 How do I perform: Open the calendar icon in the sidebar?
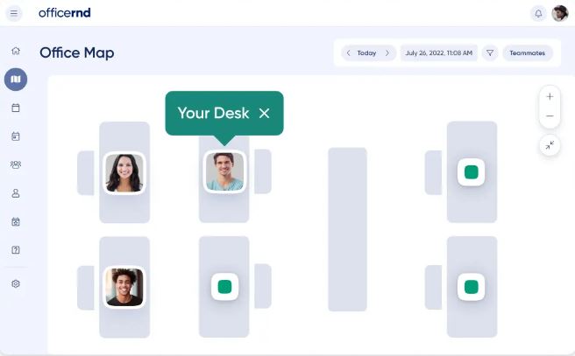click(16, 108)
